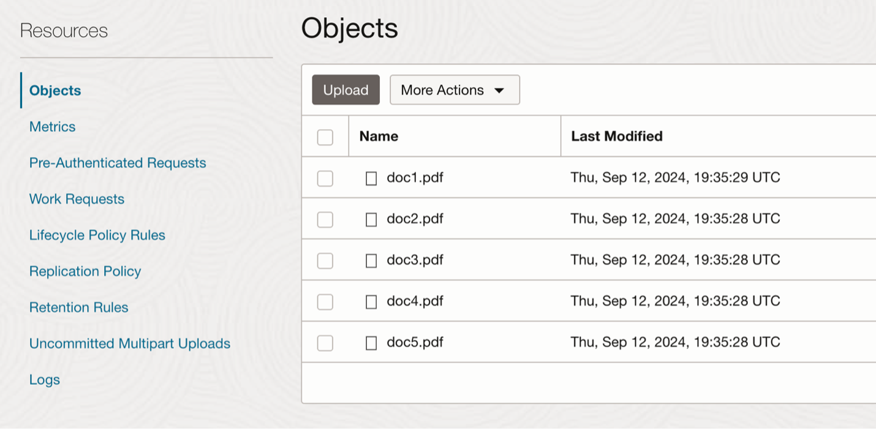Click the Last Modified column header
Screen dimensions: 876x430
coord(617,136)
